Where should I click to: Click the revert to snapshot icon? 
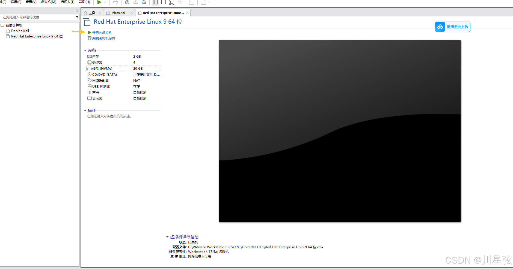(x=135, y=2)
